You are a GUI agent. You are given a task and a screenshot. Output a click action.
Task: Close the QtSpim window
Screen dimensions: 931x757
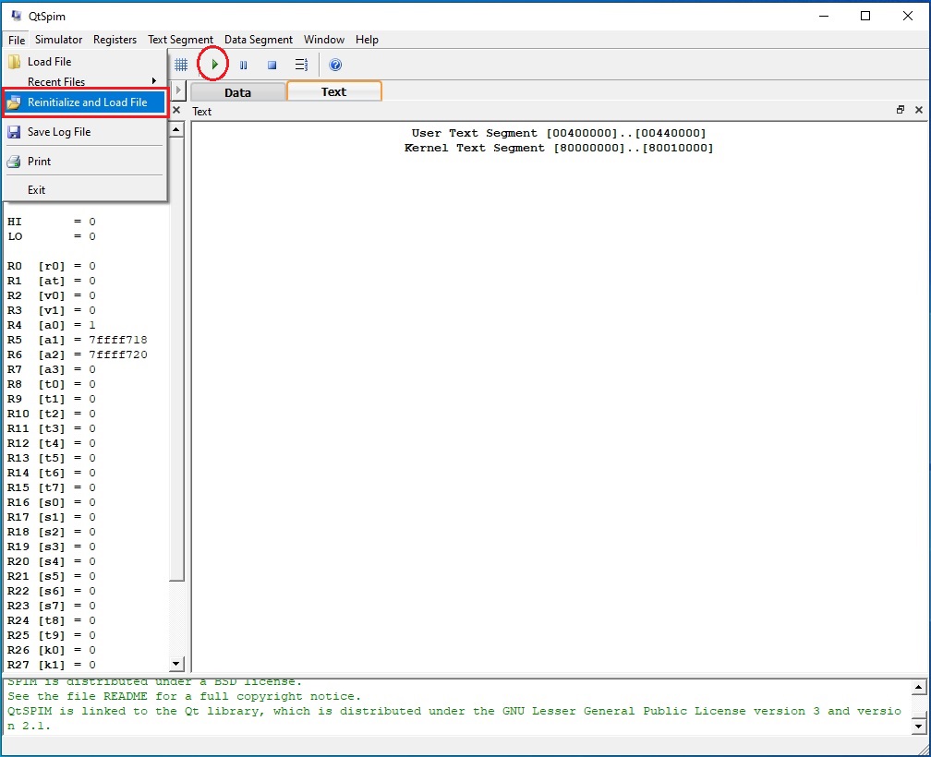pyautogui.click(x=908, y=16)
